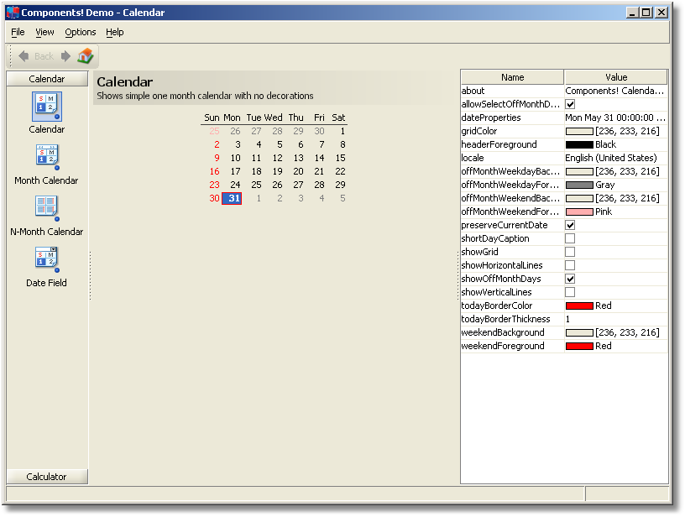This screenshot has width=685, height=517.
Task: Choose the N-Month Calendar icon
Action: (47, 209)
